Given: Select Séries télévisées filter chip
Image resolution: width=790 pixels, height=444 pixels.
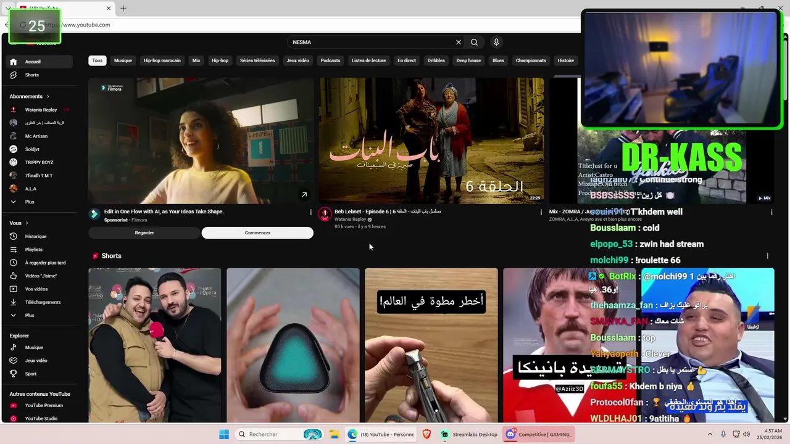Looking at the screenshot, I should click(257, 60).
